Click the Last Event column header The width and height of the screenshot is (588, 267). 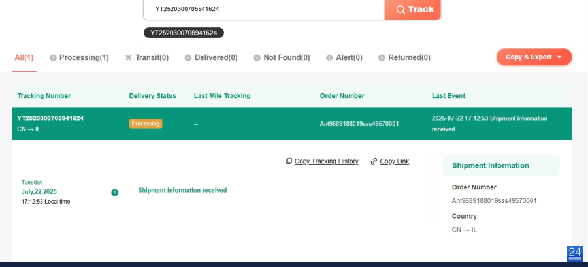point(448,96)
